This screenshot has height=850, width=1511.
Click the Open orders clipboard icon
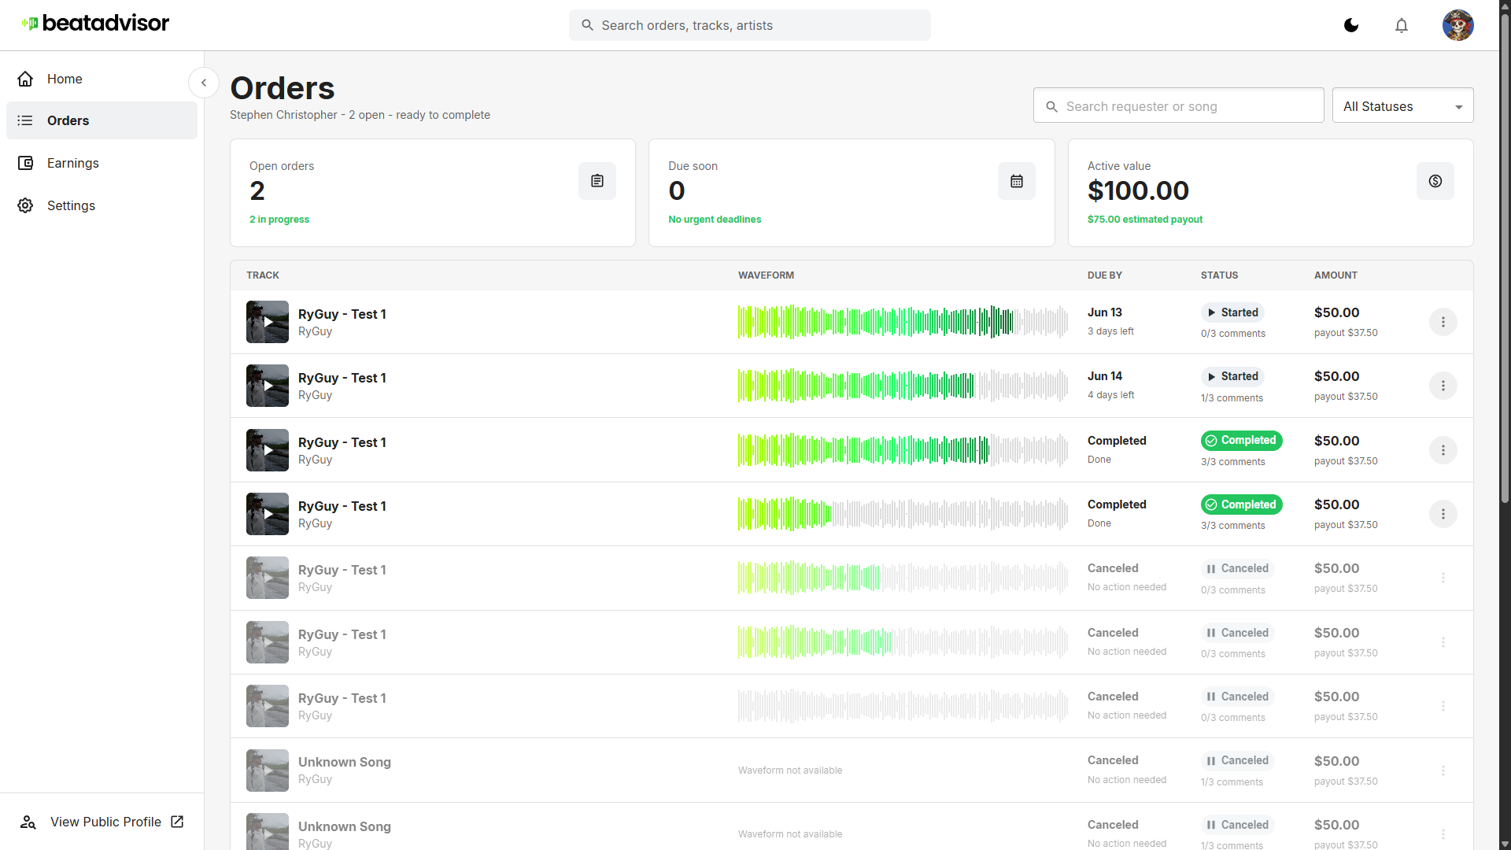[597, 181]
